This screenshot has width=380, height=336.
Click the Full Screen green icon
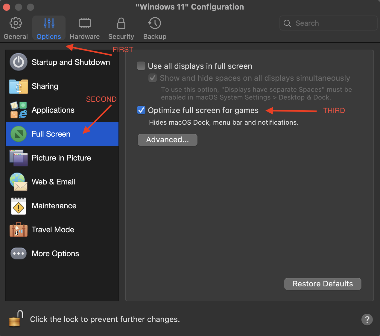point(19,134)
